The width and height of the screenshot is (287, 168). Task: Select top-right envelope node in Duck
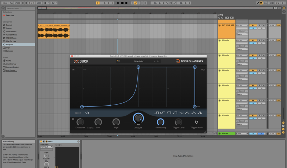pos(194,67)
